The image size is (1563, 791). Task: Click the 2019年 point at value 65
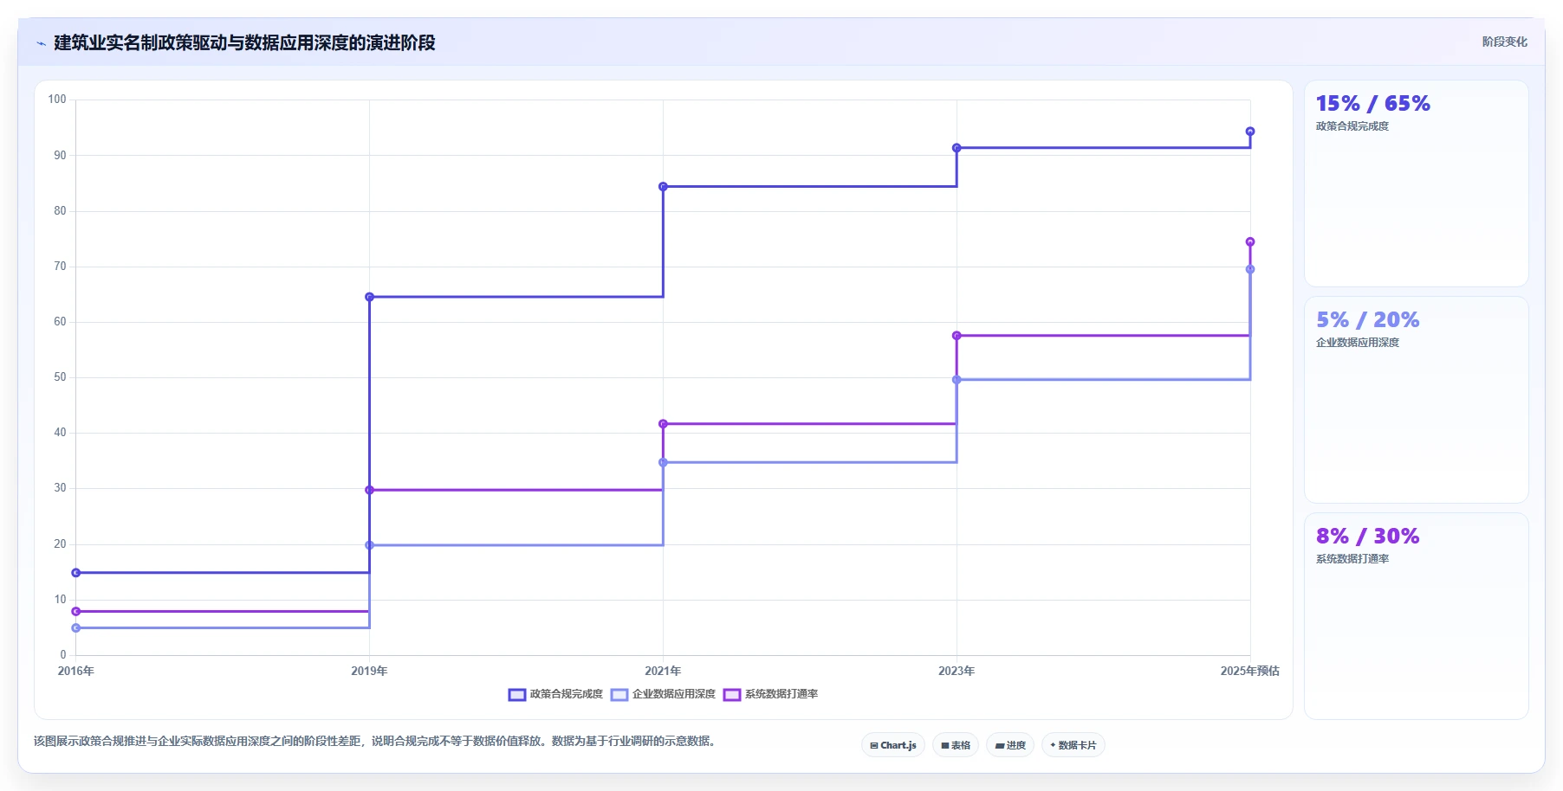click(370, 297)
